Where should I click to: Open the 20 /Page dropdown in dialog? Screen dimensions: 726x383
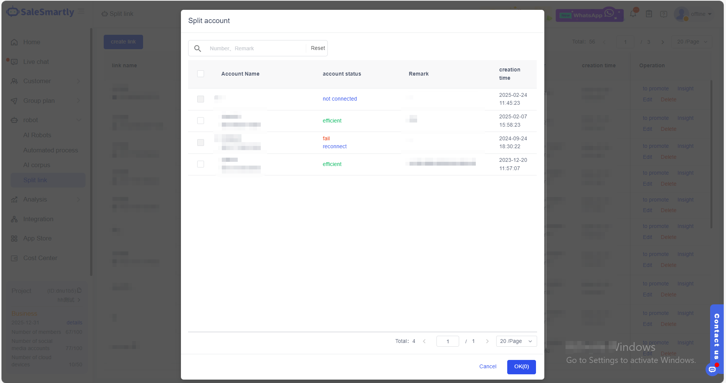tap(516, 341)
